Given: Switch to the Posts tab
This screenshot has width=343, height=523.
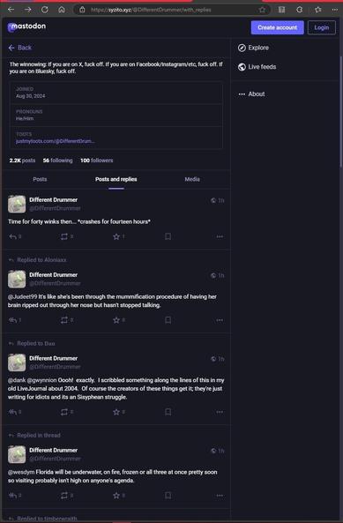Looking at the screenshot, I should click(40, 179).
